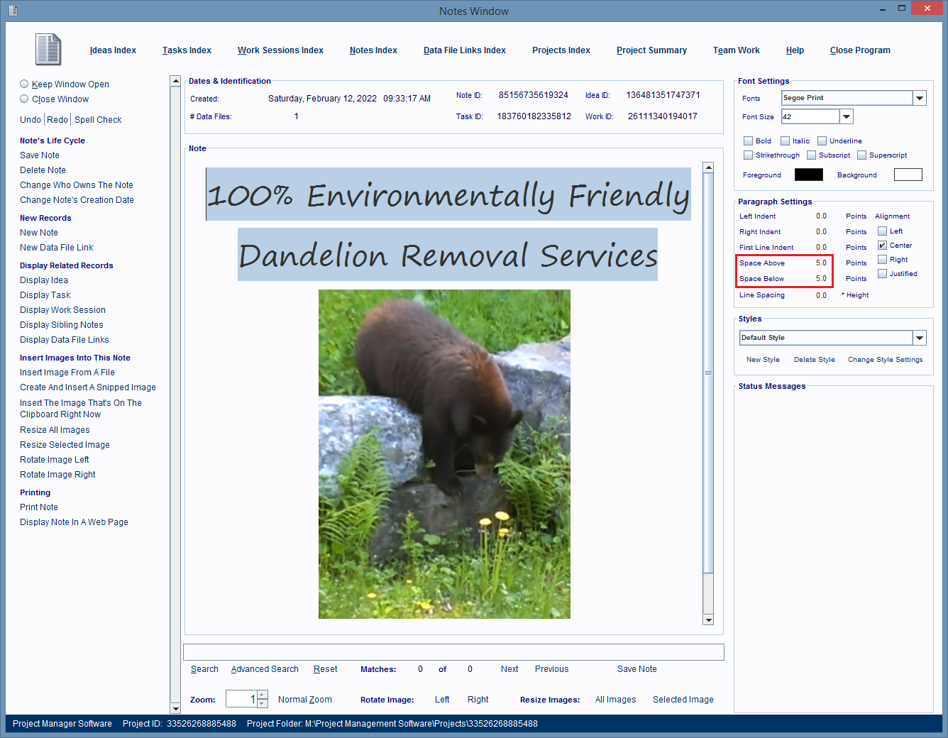This screenshot has width=948, height=738.
Task: Enable the Subscript checkbox
Action: pos(811,155)
